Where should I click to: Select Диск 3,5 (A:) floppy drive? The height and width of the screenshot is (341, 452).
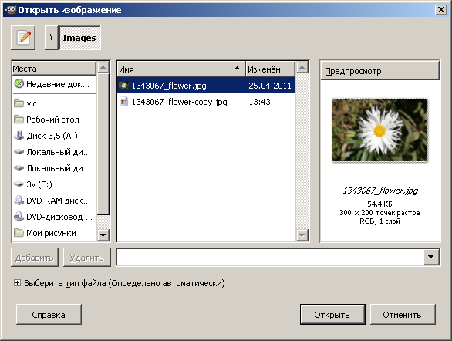54,136
